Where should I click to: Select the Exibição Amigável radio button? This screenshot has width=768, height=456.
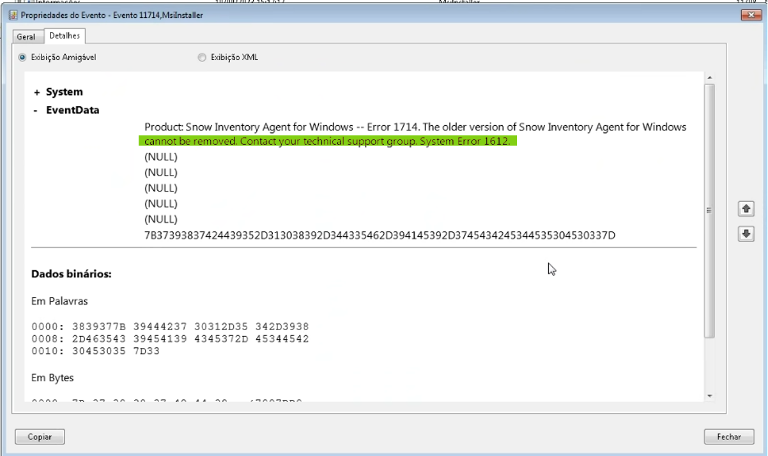coord(23,57)
